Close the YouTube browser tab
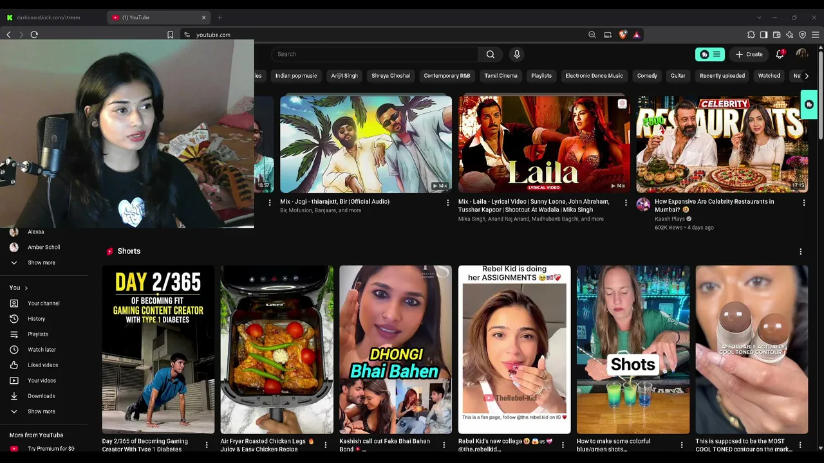 [204, 17]
